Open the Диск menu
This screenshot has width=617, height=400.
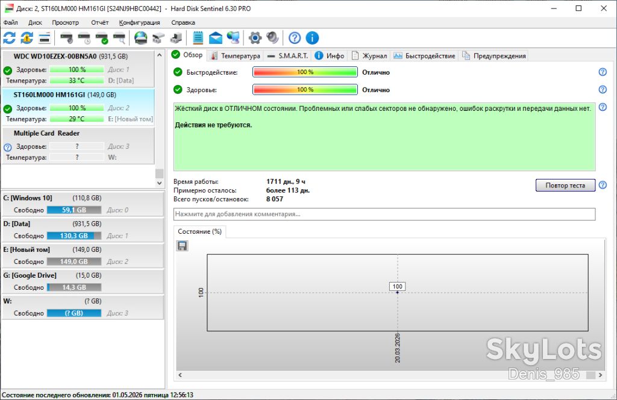click(x=35, y=22)
